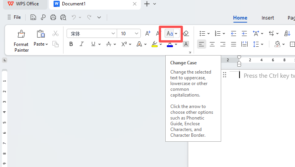Click the Text Direction icon
The image size is (295, 167).
click(x=271, y=33)
